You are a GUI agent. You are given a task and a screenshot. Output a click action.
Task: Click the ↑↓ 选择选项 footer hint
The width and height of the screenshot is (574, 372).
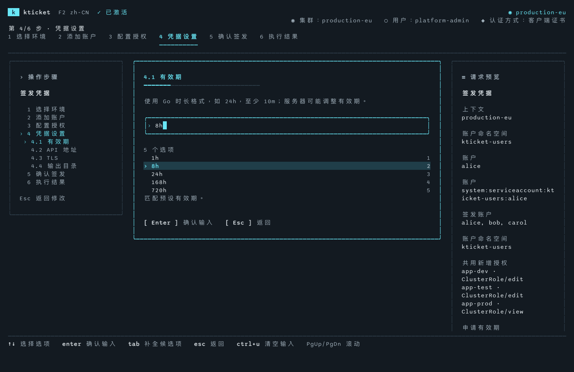coord(29,344)
